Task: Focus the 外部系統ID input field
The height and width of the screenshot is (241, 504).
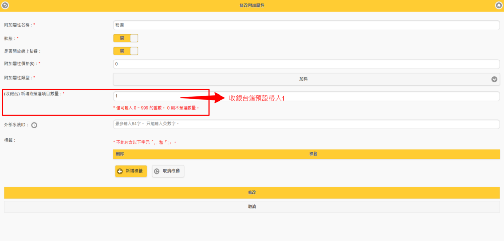Action: 306,124
